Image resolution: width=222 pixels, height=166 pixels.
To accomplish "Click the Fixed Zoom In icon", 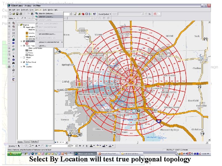I will tap(14, 30).
